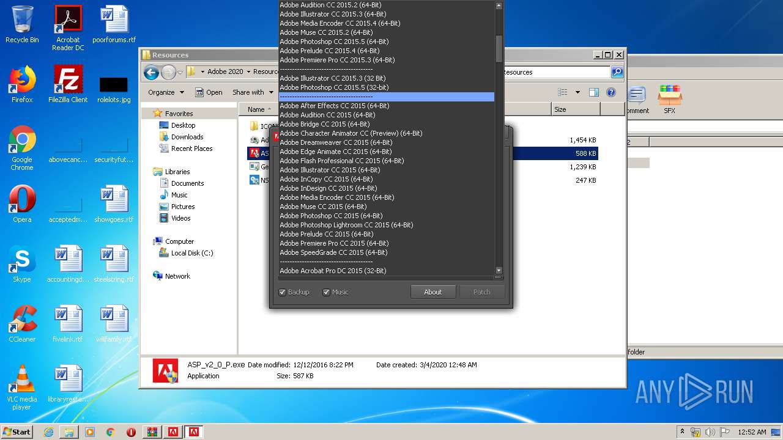Open the WinRAR taskbar item

pyautogui.click(x=152, y=432)
